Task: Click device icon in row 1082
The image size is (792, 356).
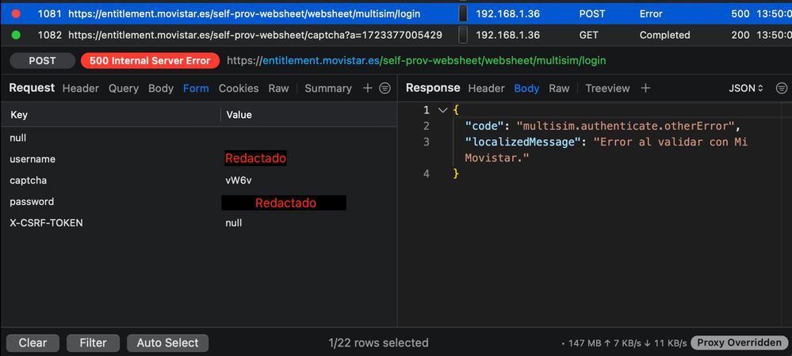Action: click(x=462, y=35)
